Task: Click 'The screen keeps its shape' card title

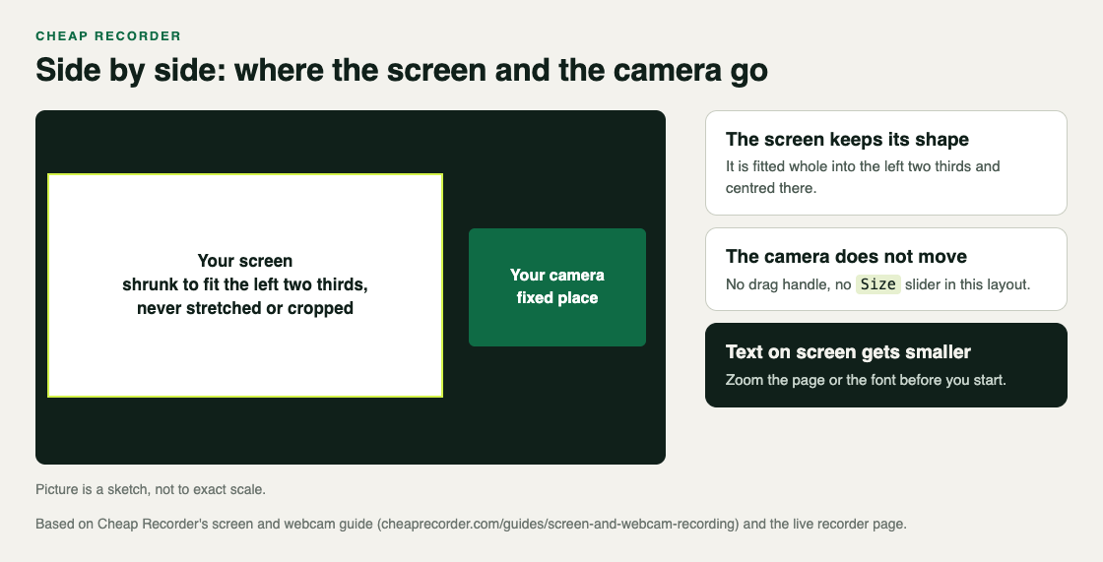Action: 847,139
